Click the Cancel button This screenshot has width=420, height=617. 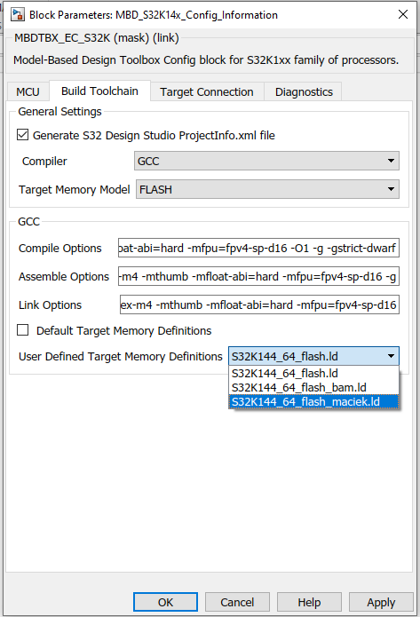[237, 602]
